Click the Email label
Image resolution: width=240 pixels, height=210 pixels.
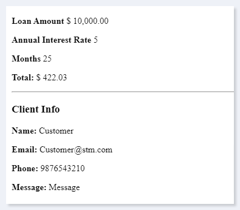24,150
